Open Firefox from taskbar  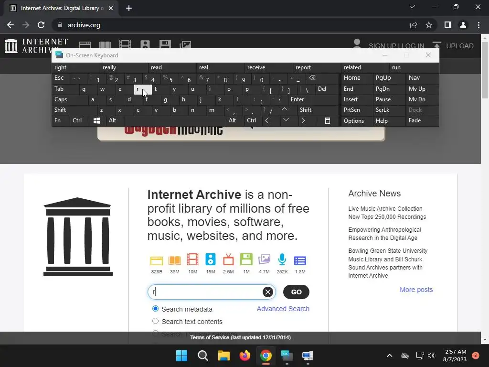click(245, 356)
